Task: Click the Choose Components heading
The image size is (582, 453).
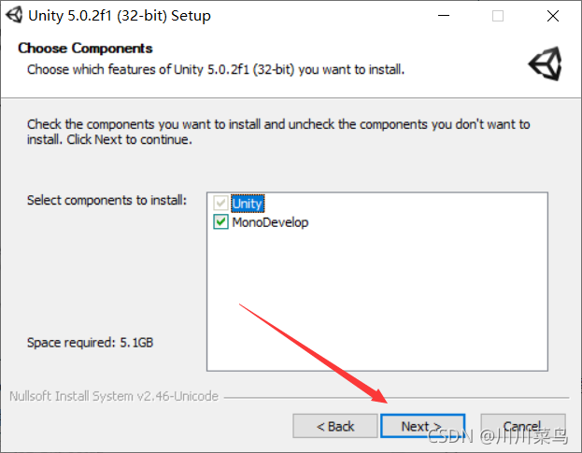Action: coord(85,49)
